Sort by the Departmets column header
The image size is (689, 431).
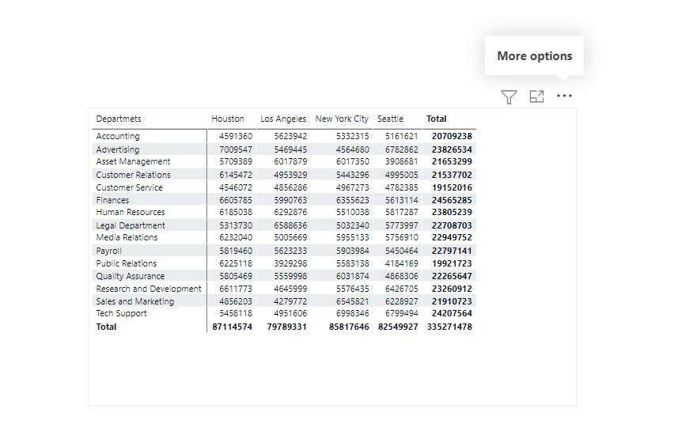[x=119, y=119]
